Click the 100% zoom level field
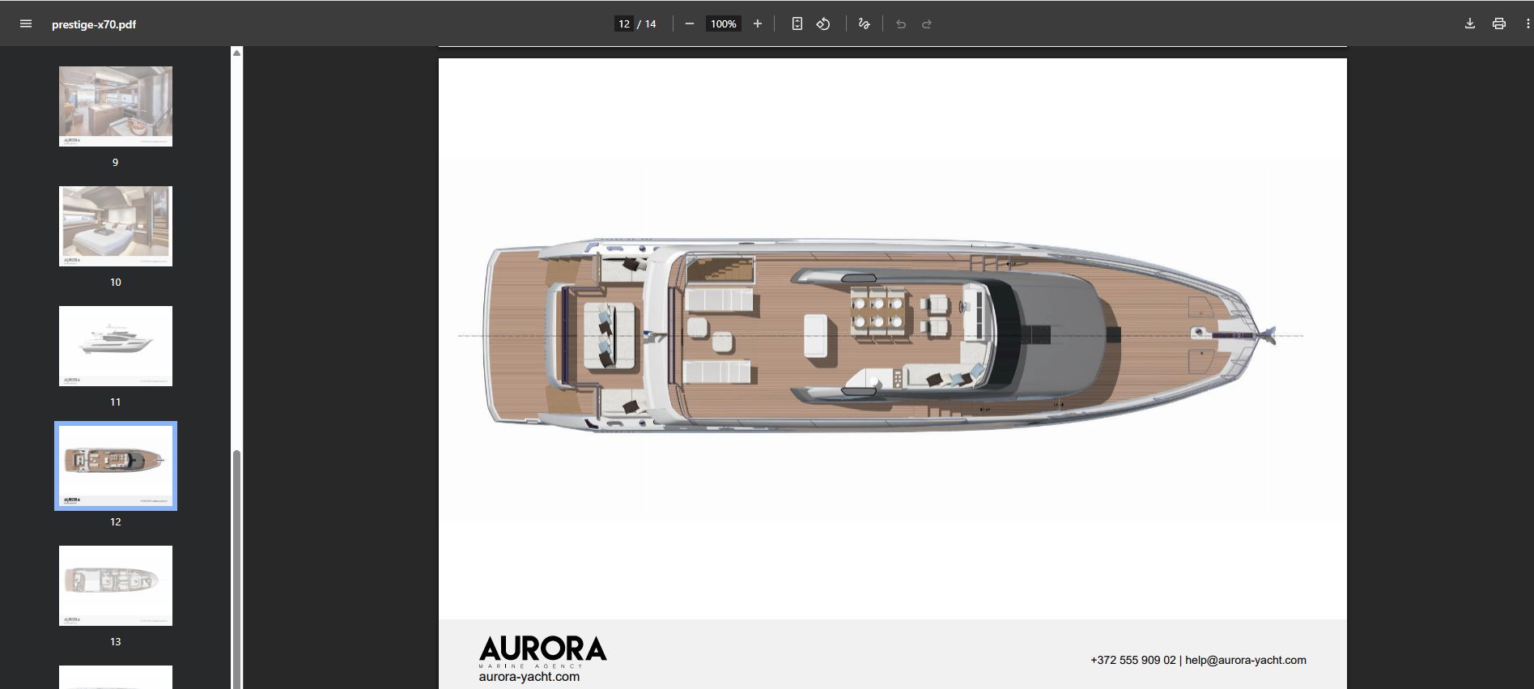The width and height of the screenshot is (1534, 689). [x=723, y=24]
